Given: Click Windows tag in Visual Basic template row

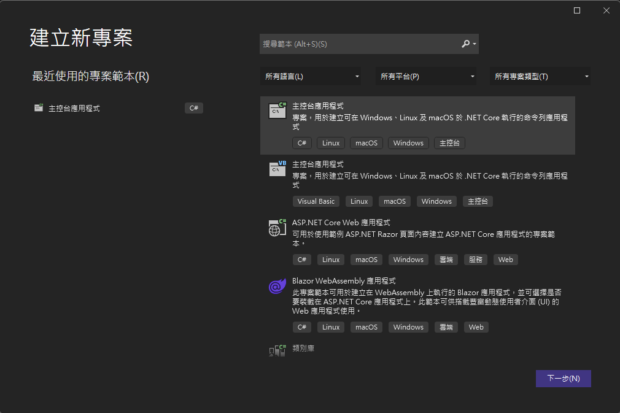Looking at the screenshot, I should (436, 201).
